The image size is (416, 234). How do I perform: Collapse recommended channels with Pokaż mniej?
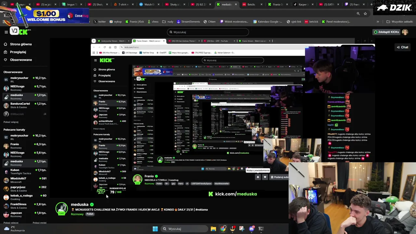[40, 223]
